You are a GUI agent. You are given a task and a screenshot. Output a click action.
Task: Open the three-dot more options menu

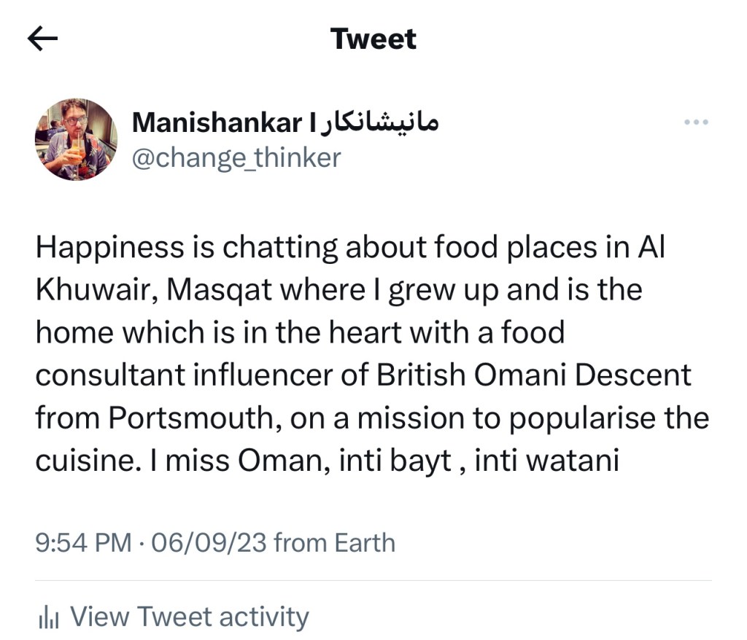pyautogui.click(x=697, y=122)
